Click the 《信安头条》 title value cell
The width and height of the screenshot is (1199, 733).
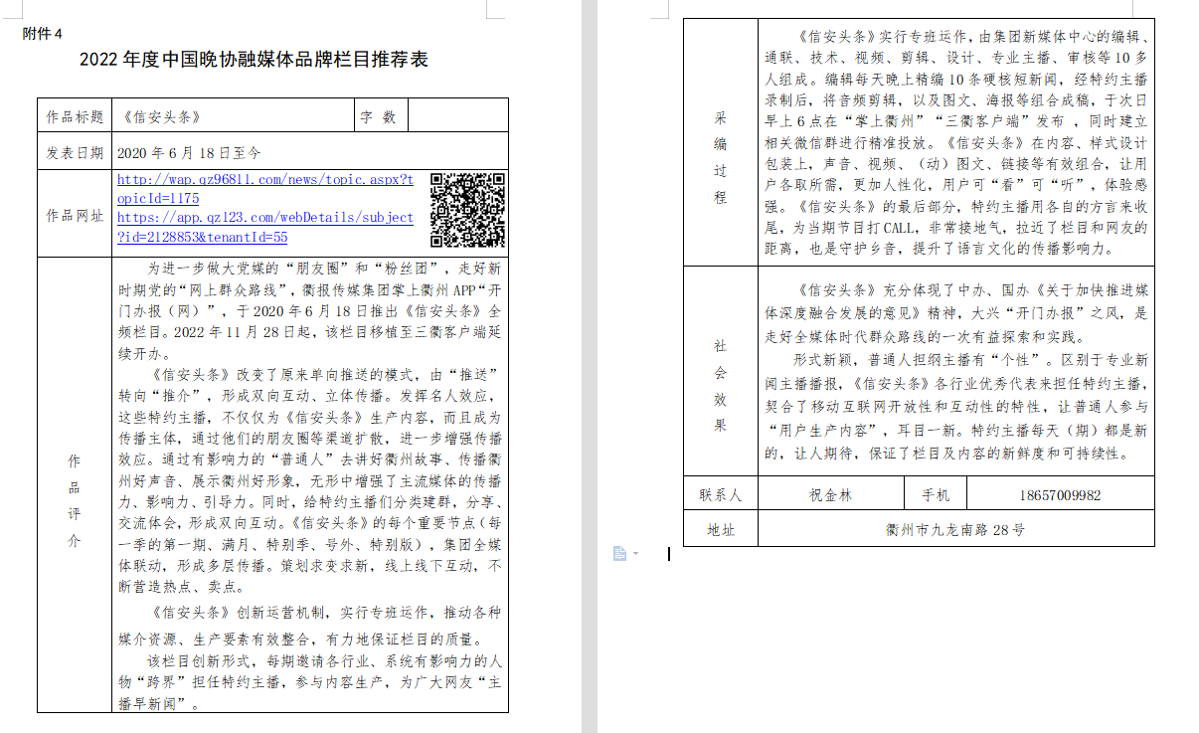pyautogui.click(x=234, y=116)
